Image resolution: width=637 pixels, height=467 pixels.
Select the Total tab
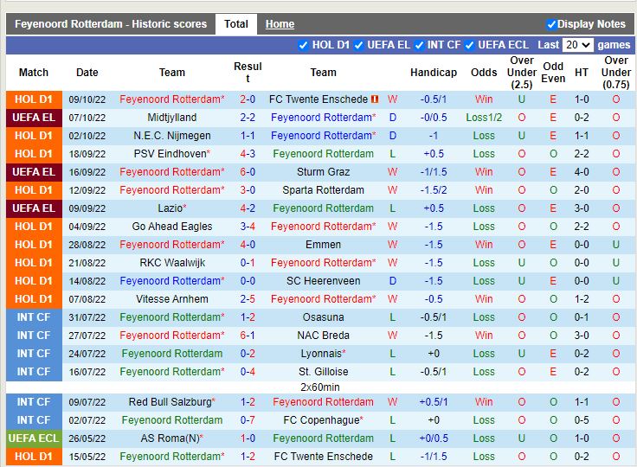click(236, 24)
